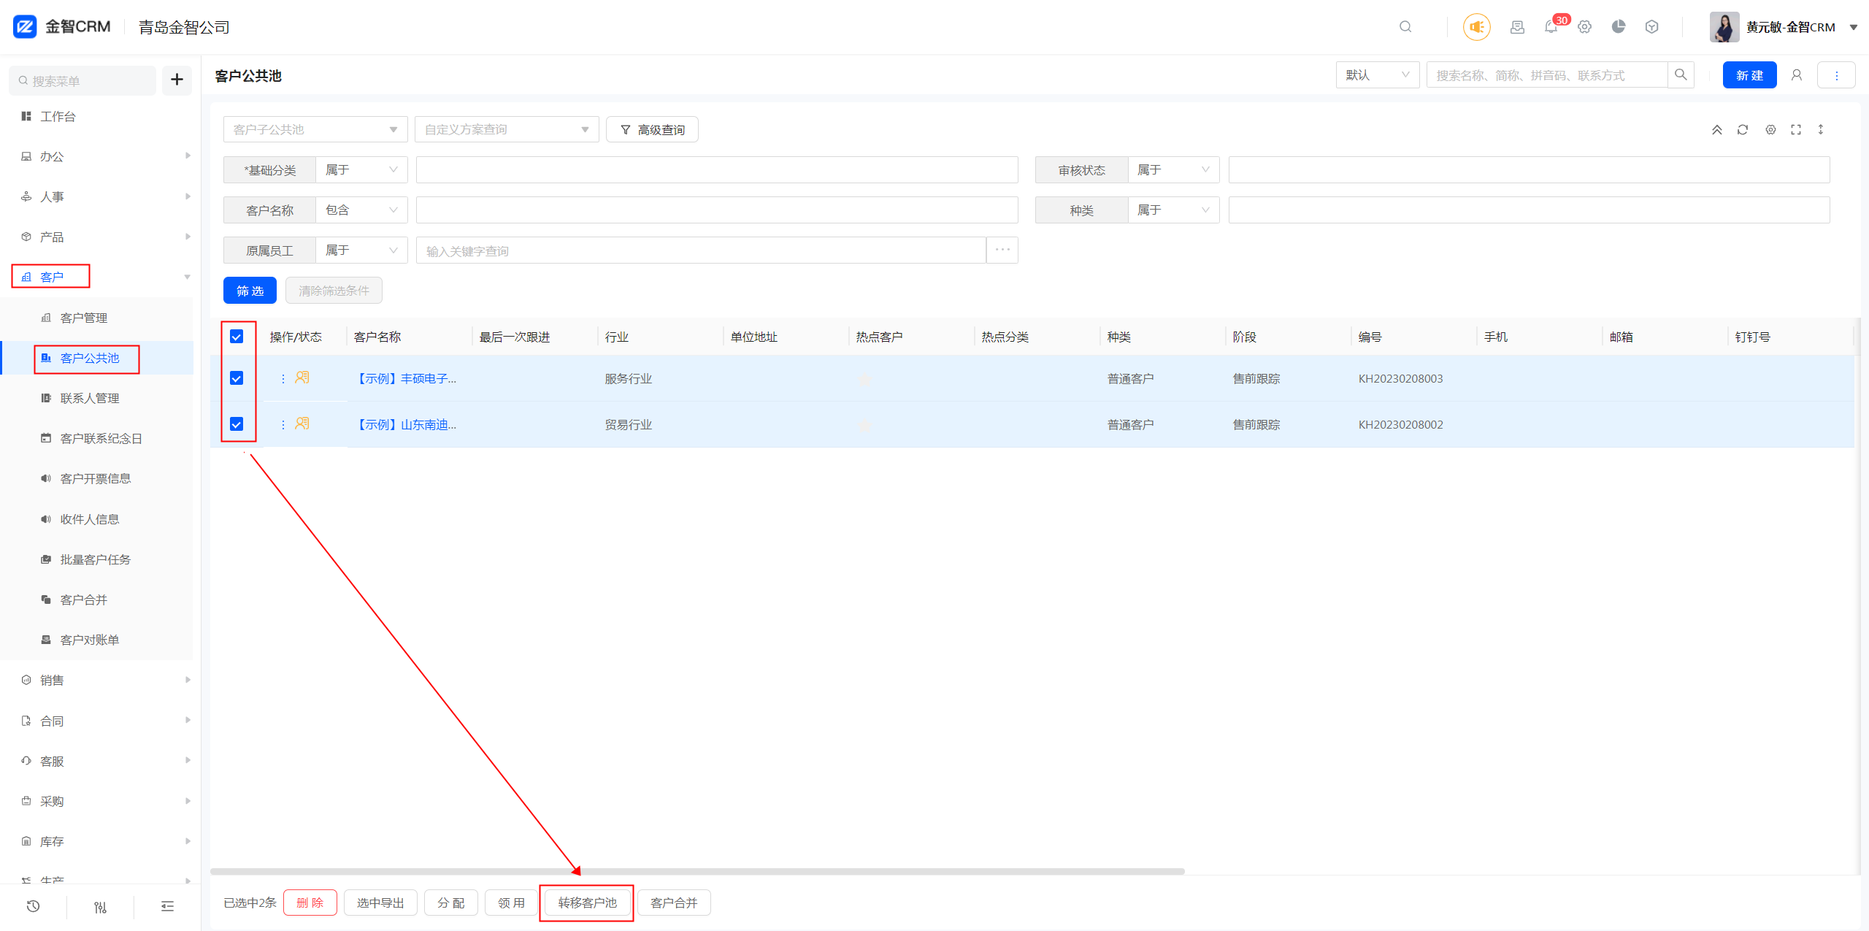
Task: Collapse the sidebar with menu fold icon
Action: (168, 906)
